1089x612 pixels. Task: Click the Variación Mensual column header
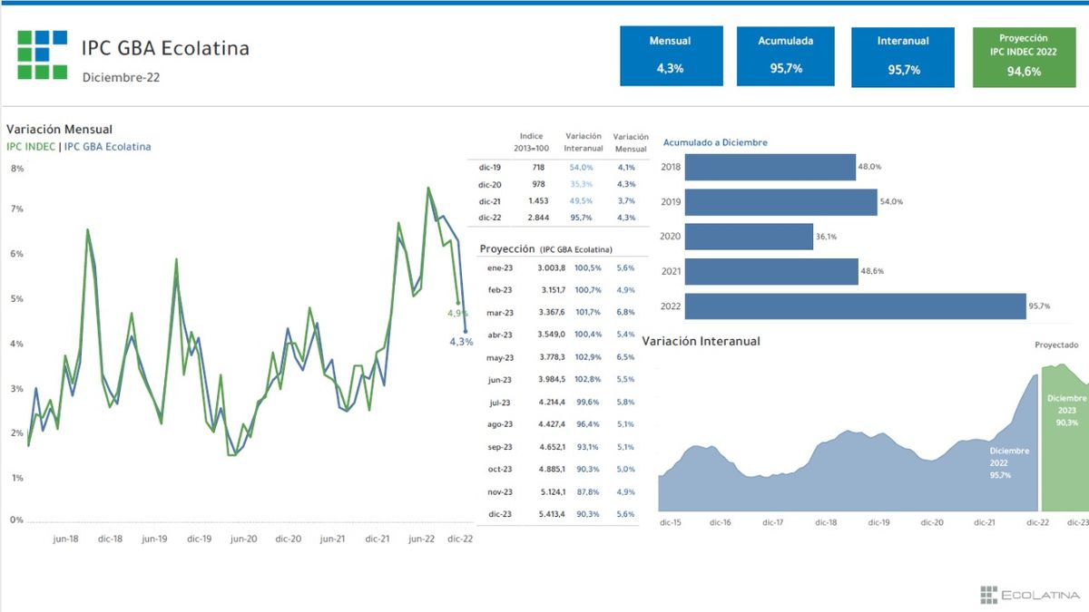pyautogui.click(x=632, y=142)
